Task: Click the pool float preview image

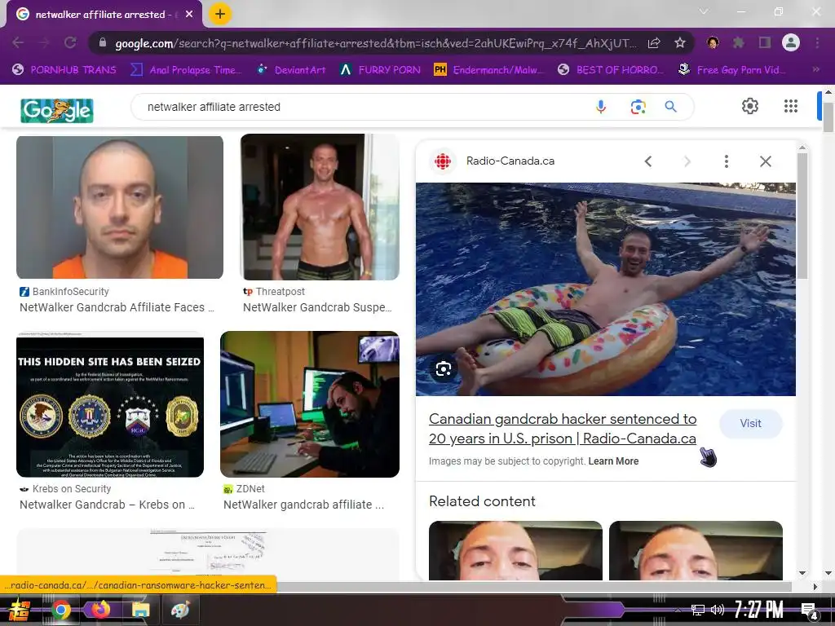Action: click(x=606, y=289)
